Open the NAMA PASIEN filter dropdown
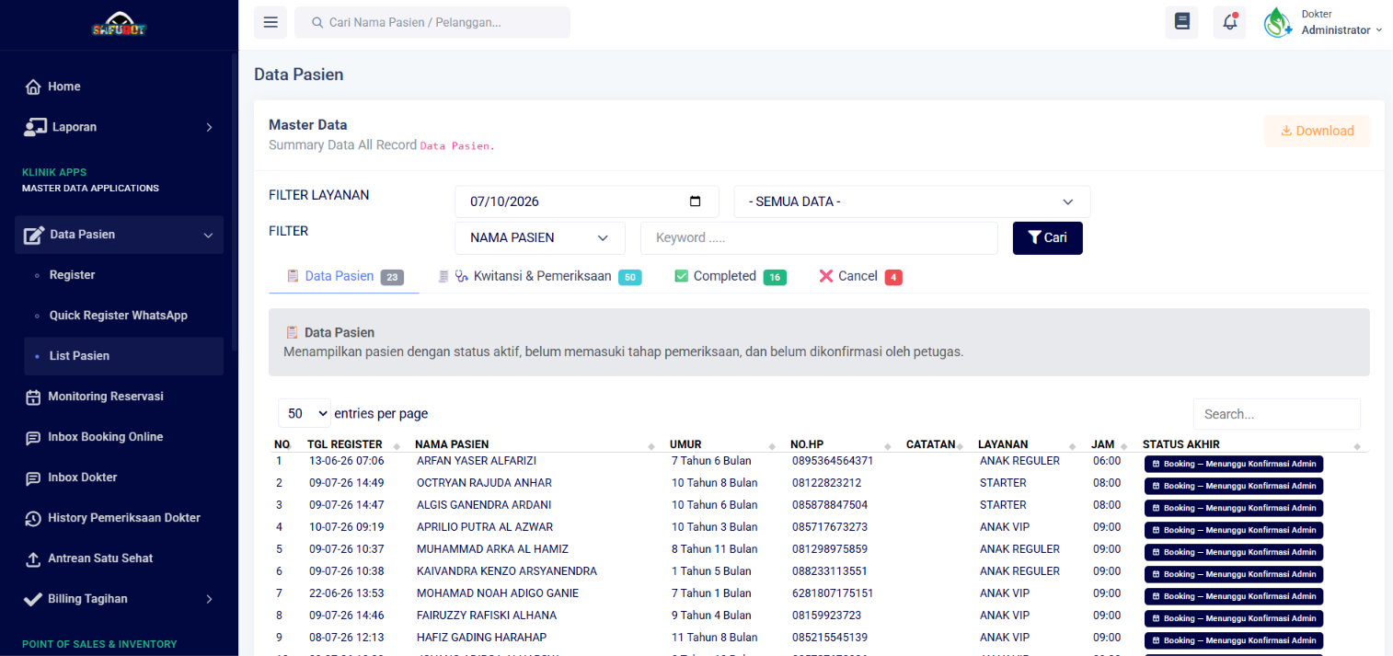Image resolution: width=1393 pixels, height=656 pixels. (540, 237)
